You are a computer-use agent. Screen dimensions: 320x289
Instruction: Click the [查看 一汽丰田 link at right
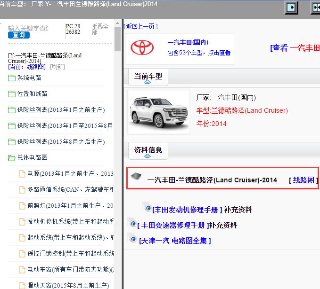[x=295, y=48]
